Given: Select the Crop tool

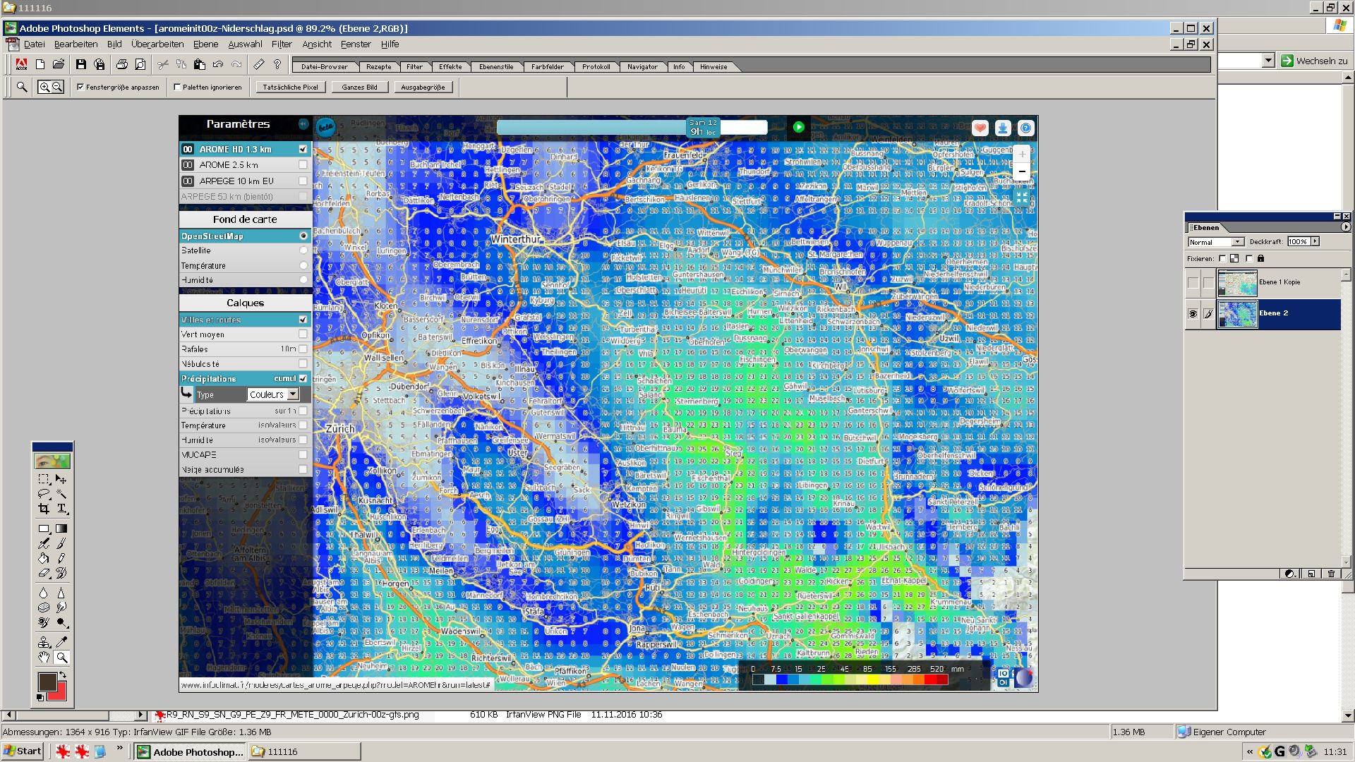Looking at the screenshot, I should pos(44,509).
